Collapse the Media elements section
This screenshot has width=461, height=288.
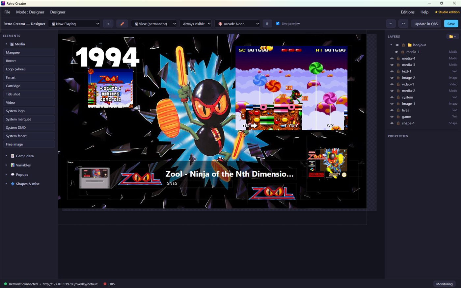6,44
